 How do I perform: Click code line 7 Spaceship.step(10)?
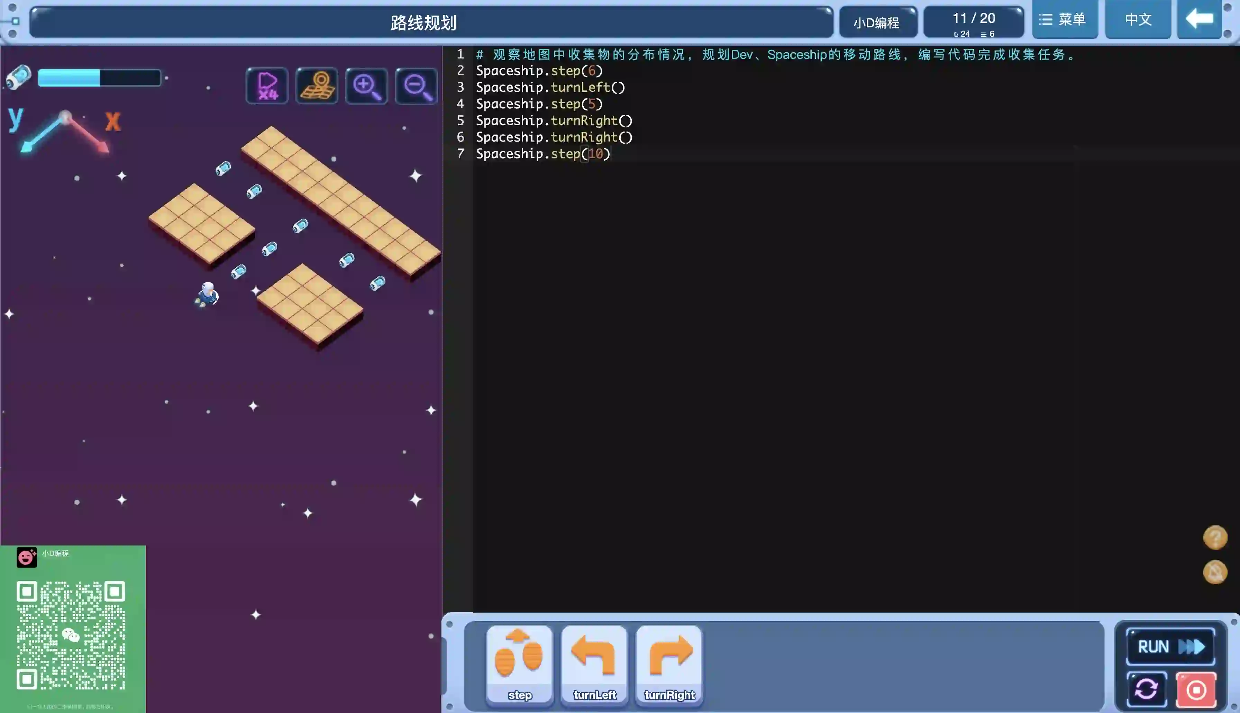tap(543, 154)
